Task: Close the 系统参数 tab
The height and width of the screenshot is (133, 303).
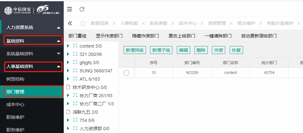Action: coord(173,23)
